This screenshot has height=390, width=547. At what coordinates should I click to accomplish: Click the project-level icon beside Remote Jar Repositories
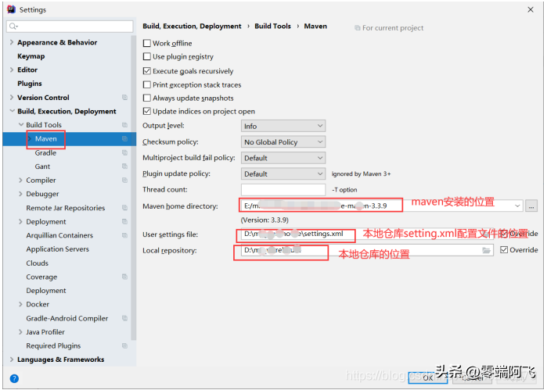[x=124, y=208]
